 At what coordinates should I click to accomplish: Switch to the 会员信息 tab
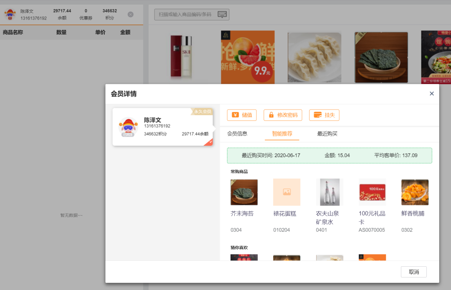pyautogui.click(x=237, y=133)
